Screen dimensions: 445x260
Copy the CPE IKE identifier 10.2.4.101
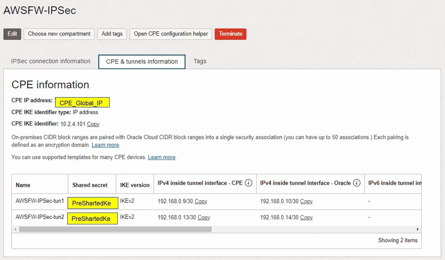pyautogui.click(x=93, y=124)
